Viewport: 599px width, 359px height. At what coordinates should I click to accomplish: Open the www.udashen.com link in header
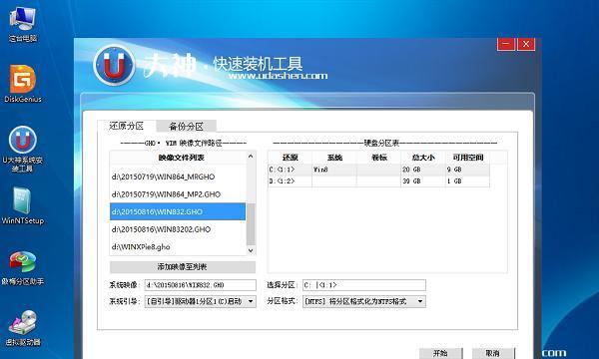[x=278, y=76]
